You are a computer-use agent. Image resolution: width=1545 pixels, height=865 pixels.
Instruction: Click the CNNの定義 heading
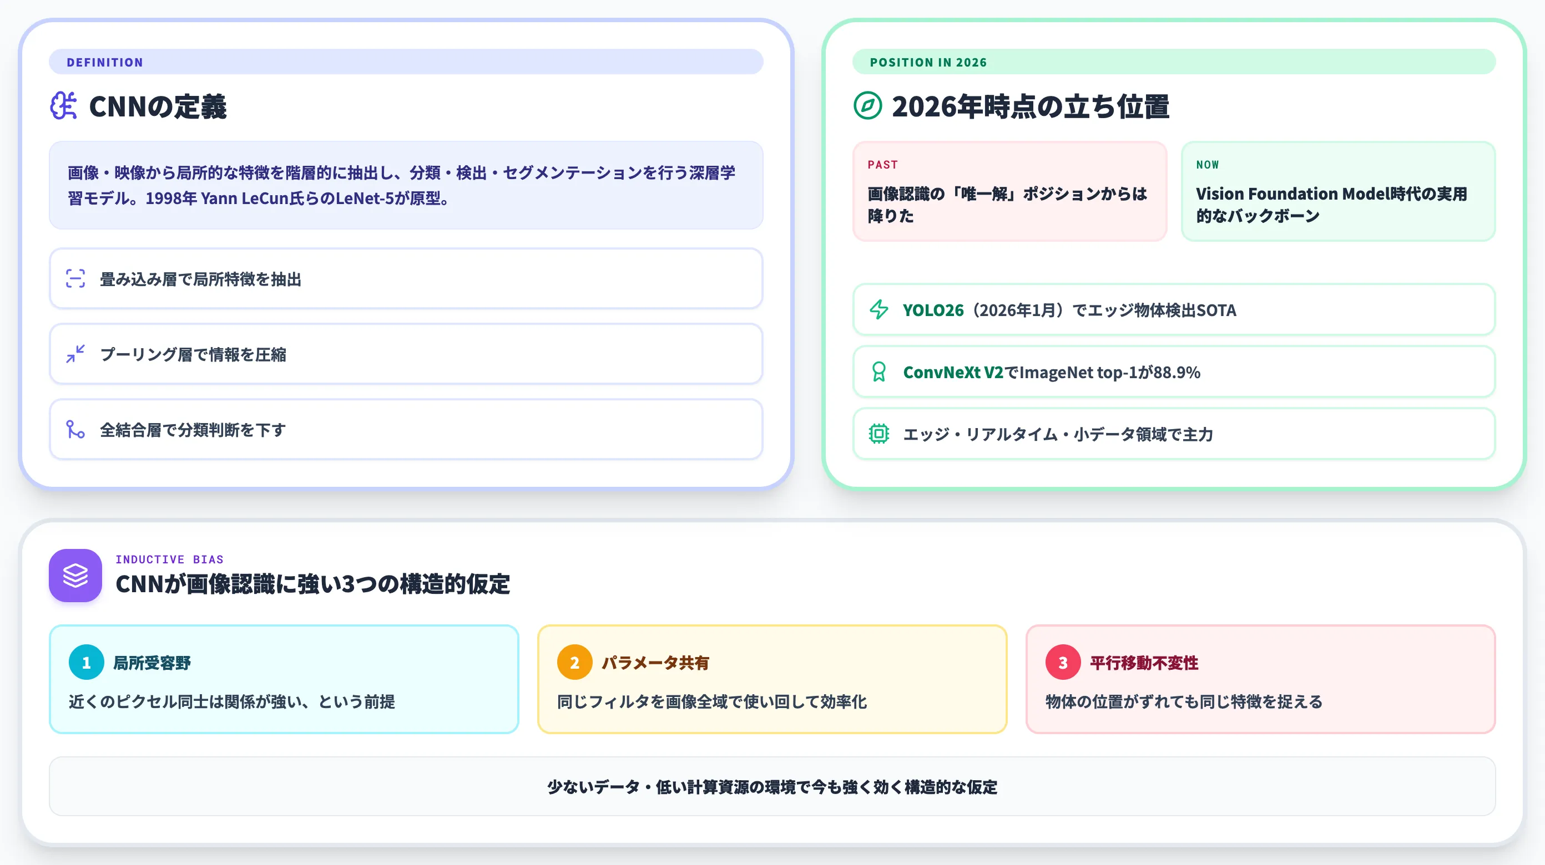(158, 106)
